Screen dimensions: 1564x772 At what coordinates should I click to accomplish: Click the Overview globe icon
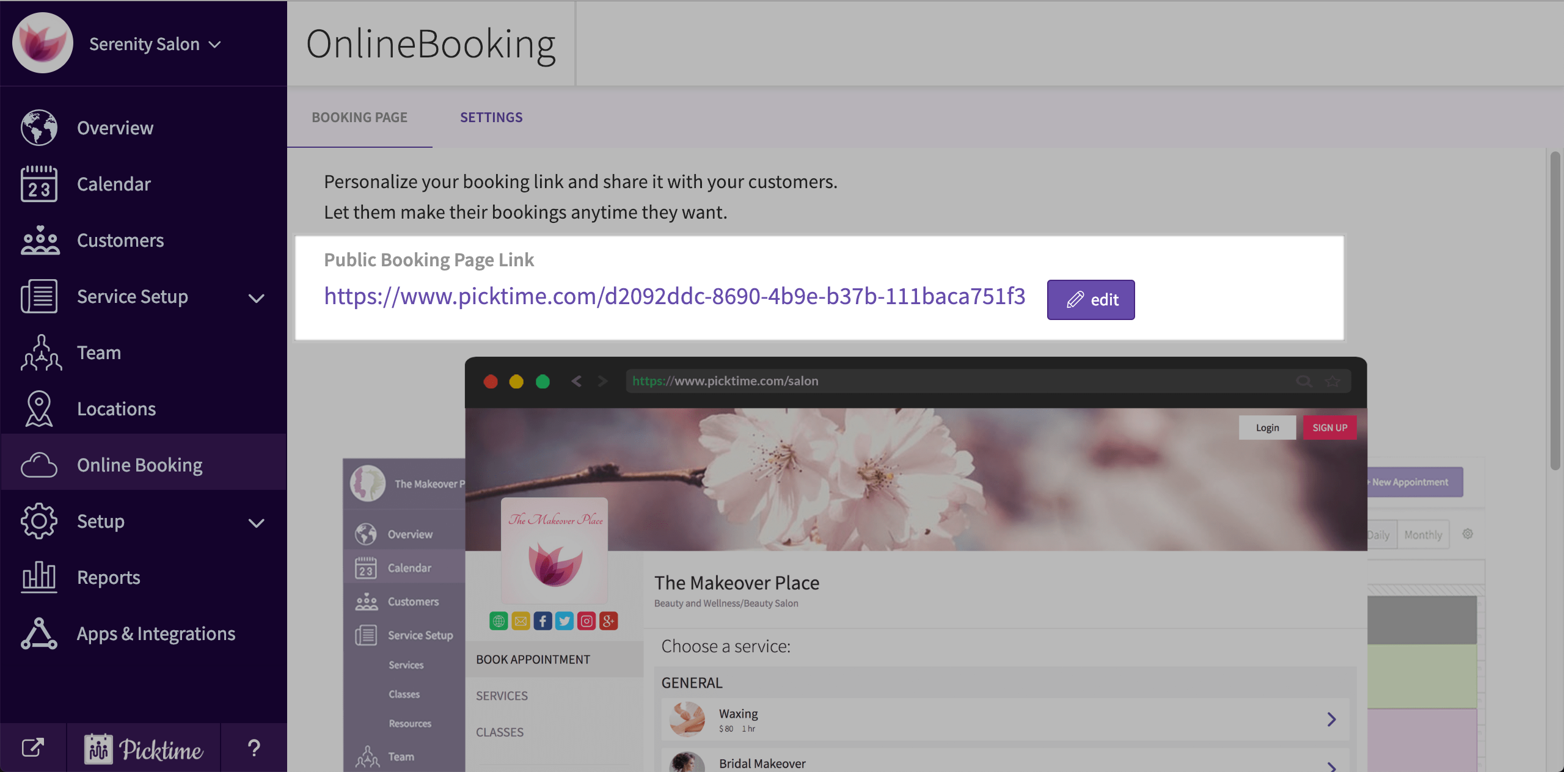pyautogui.click(x=39, y=128)
